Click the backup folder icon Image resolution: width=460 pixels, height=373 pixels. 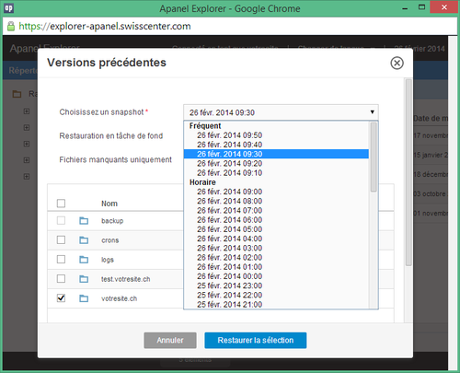click(84, 220)
